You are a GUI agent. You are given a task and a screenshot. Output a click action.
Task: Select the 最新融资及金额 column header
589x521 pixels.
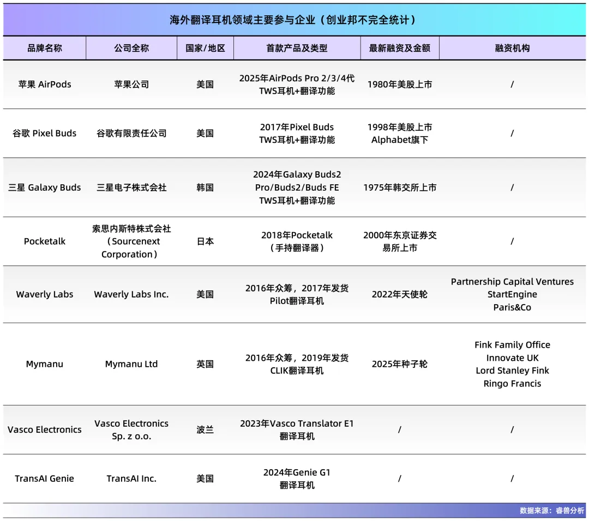400,48
